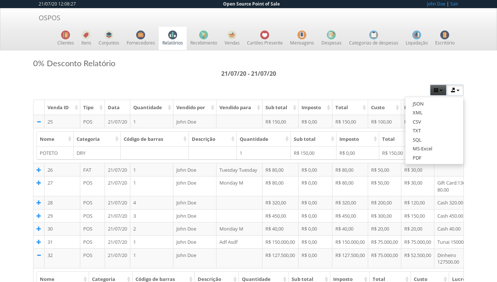
Task: Choose CSV from the export menu
Action: (x=417, y=122)
